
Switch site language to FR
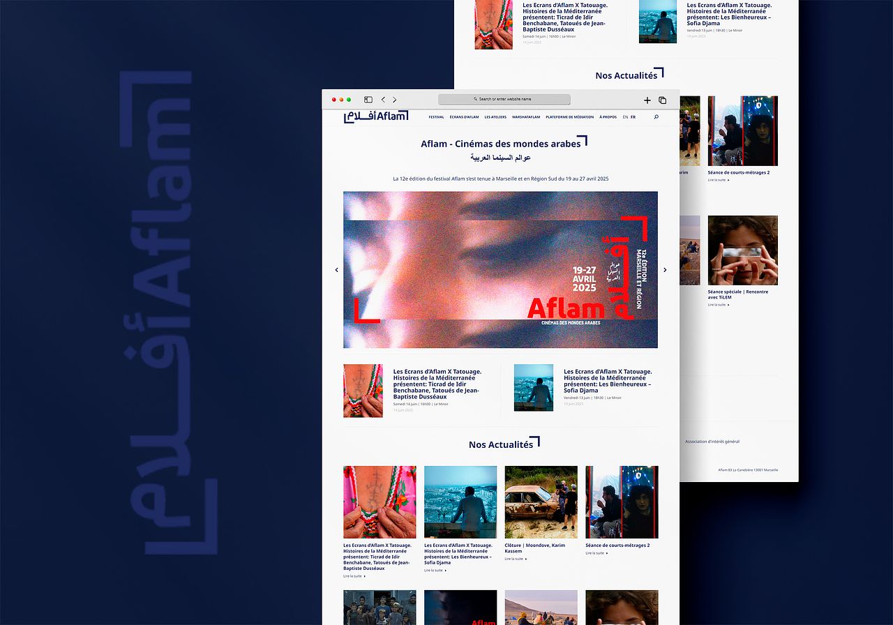(x=633, y=117)
